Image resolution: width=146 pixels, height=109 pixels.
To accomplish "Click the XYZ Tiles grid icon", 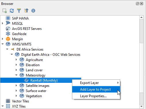I will pyautogui.click(x=8, y=106).
